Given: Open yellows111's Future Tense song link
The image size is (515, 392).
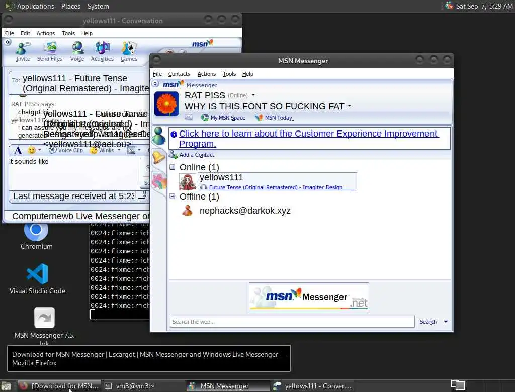Looking at the screenshot, I should 276,187.
